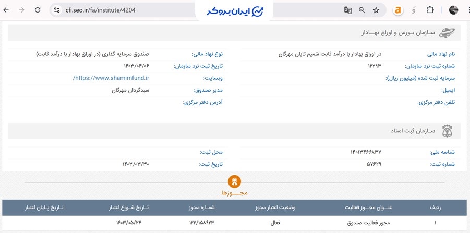Bookmark this page with the star icon
470x233 pixels.
click(376, 10)
